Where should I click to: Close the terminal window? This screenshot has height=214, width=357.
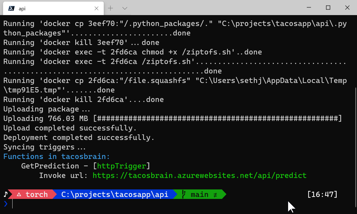click(347, 8)
